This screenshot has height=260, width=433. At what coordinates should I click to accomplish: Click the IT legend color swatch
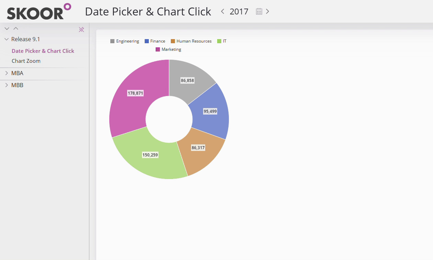pyautogui.click(x=219, y=41)
